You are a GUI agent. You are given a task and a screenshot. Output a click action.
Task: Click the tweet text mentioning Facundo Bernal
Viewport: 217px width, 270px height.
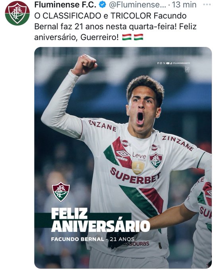[x=115, y=27]
